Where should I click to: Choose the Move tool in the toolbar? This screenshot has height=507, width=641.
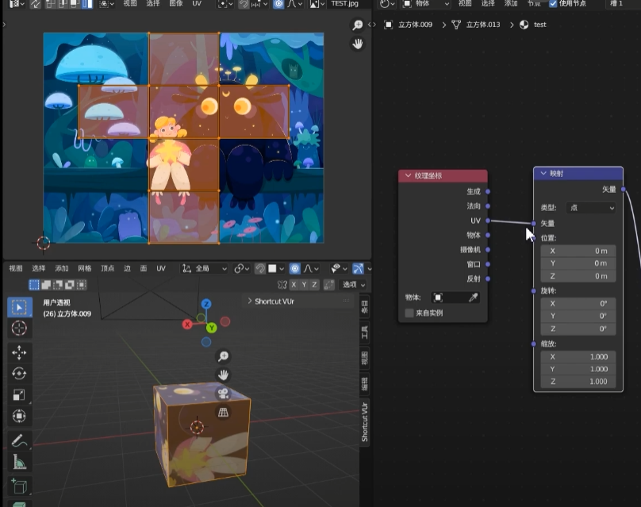click(18, 352)
